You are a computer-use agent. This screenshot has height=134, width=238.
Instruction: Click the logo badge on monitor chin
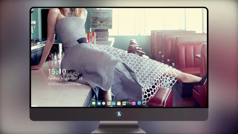click(119, 114)
